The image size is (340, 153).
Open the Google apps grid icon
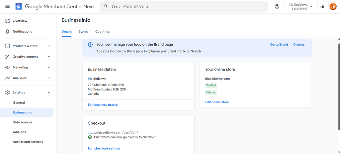coord(322,7)
